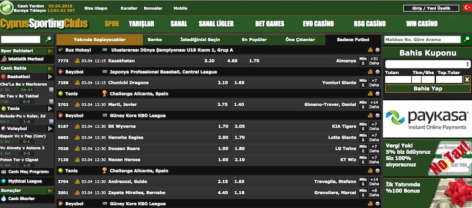Select the Turkish flag language icon
This screenshot has width=472, height=208.
pyautogui.click(x=467, y=8)
